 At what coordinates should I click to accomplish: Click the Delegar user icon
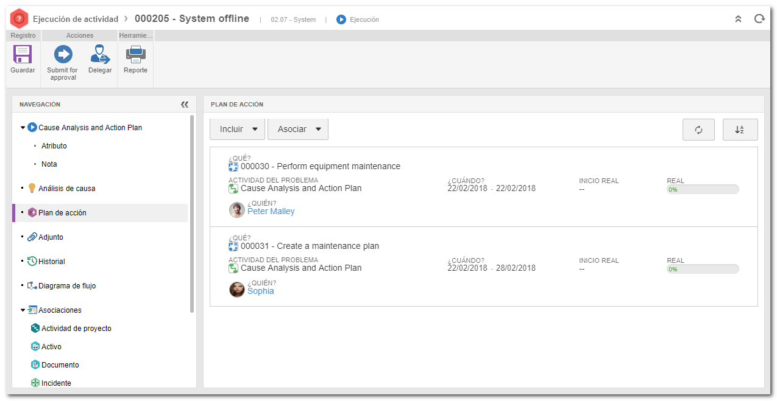[x=100, y=55]
